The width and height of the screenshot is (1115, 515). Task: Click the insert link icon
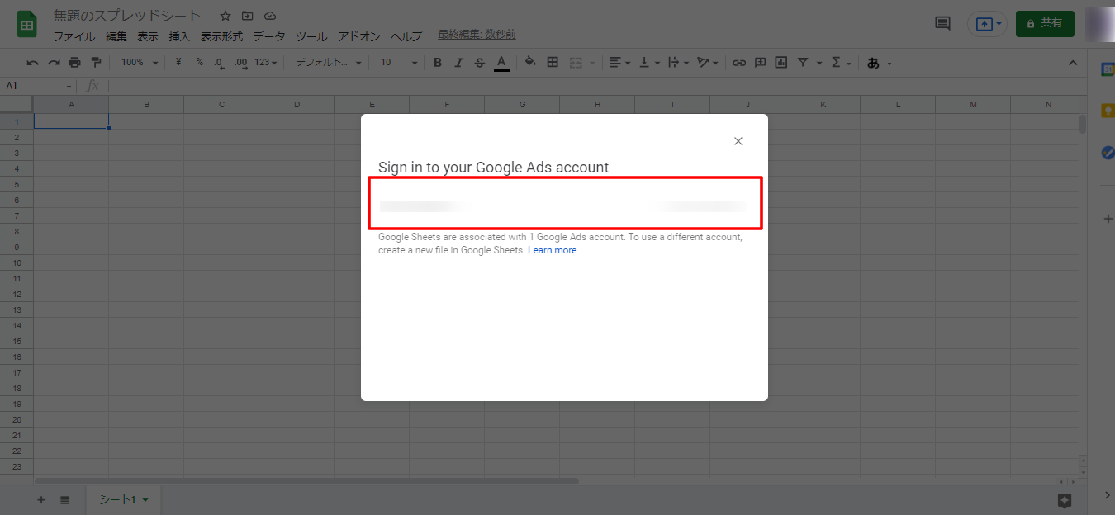click(x=739, y=62)
